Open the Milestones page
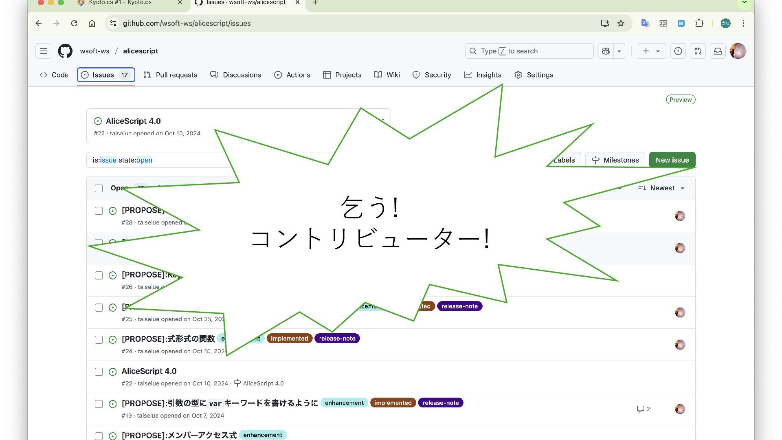 coord(615,160)
